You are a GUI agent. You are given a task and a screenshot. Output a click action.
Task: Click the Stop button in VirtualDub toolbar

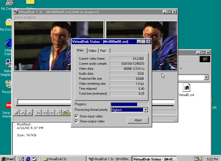tap(16, 112)
